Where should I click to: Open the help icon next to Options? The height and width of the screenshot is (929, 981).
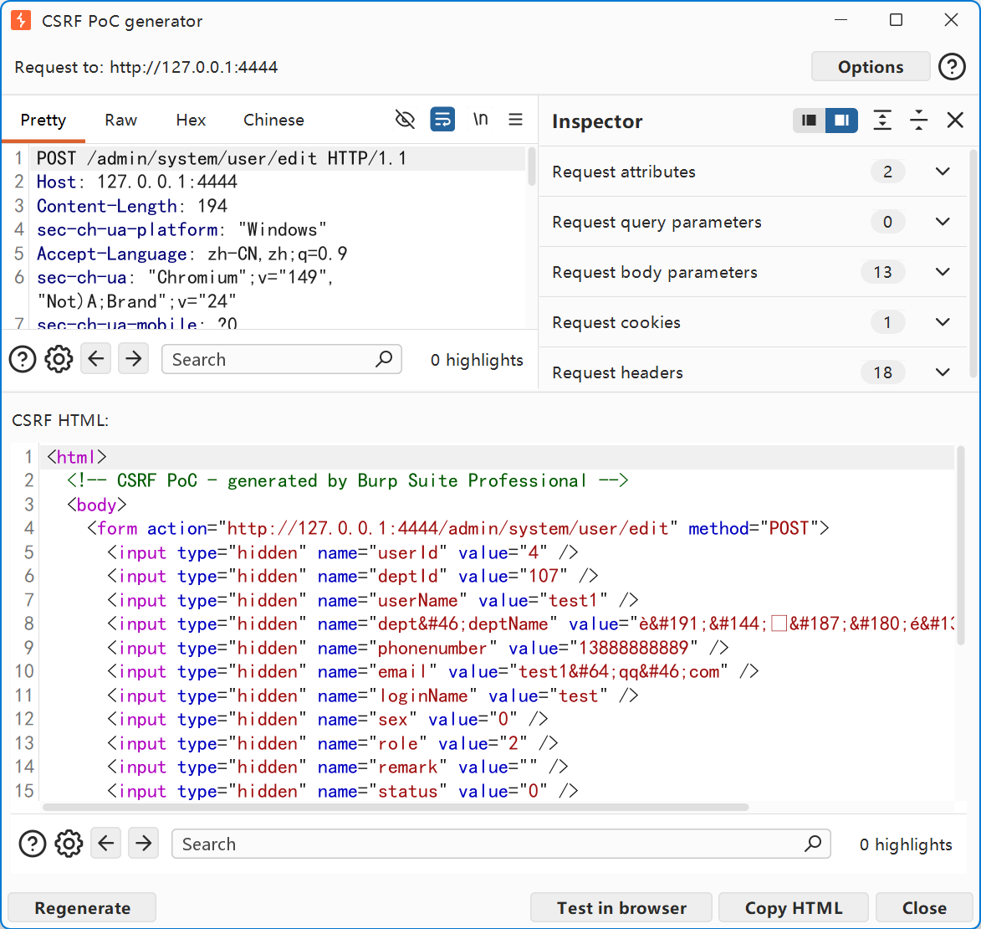tap(952, 66)
